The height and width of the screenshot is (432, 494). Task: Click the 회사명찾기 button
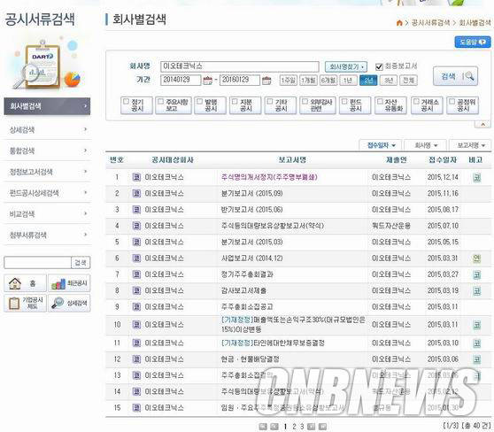346,66
